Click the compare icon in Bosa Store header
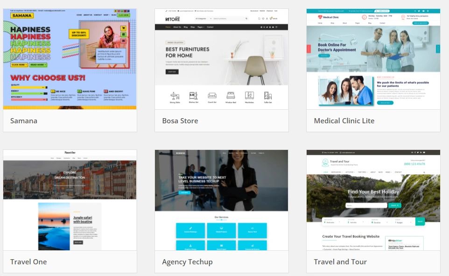The width and height of the screenshot is (449, 276). point(259,19)
